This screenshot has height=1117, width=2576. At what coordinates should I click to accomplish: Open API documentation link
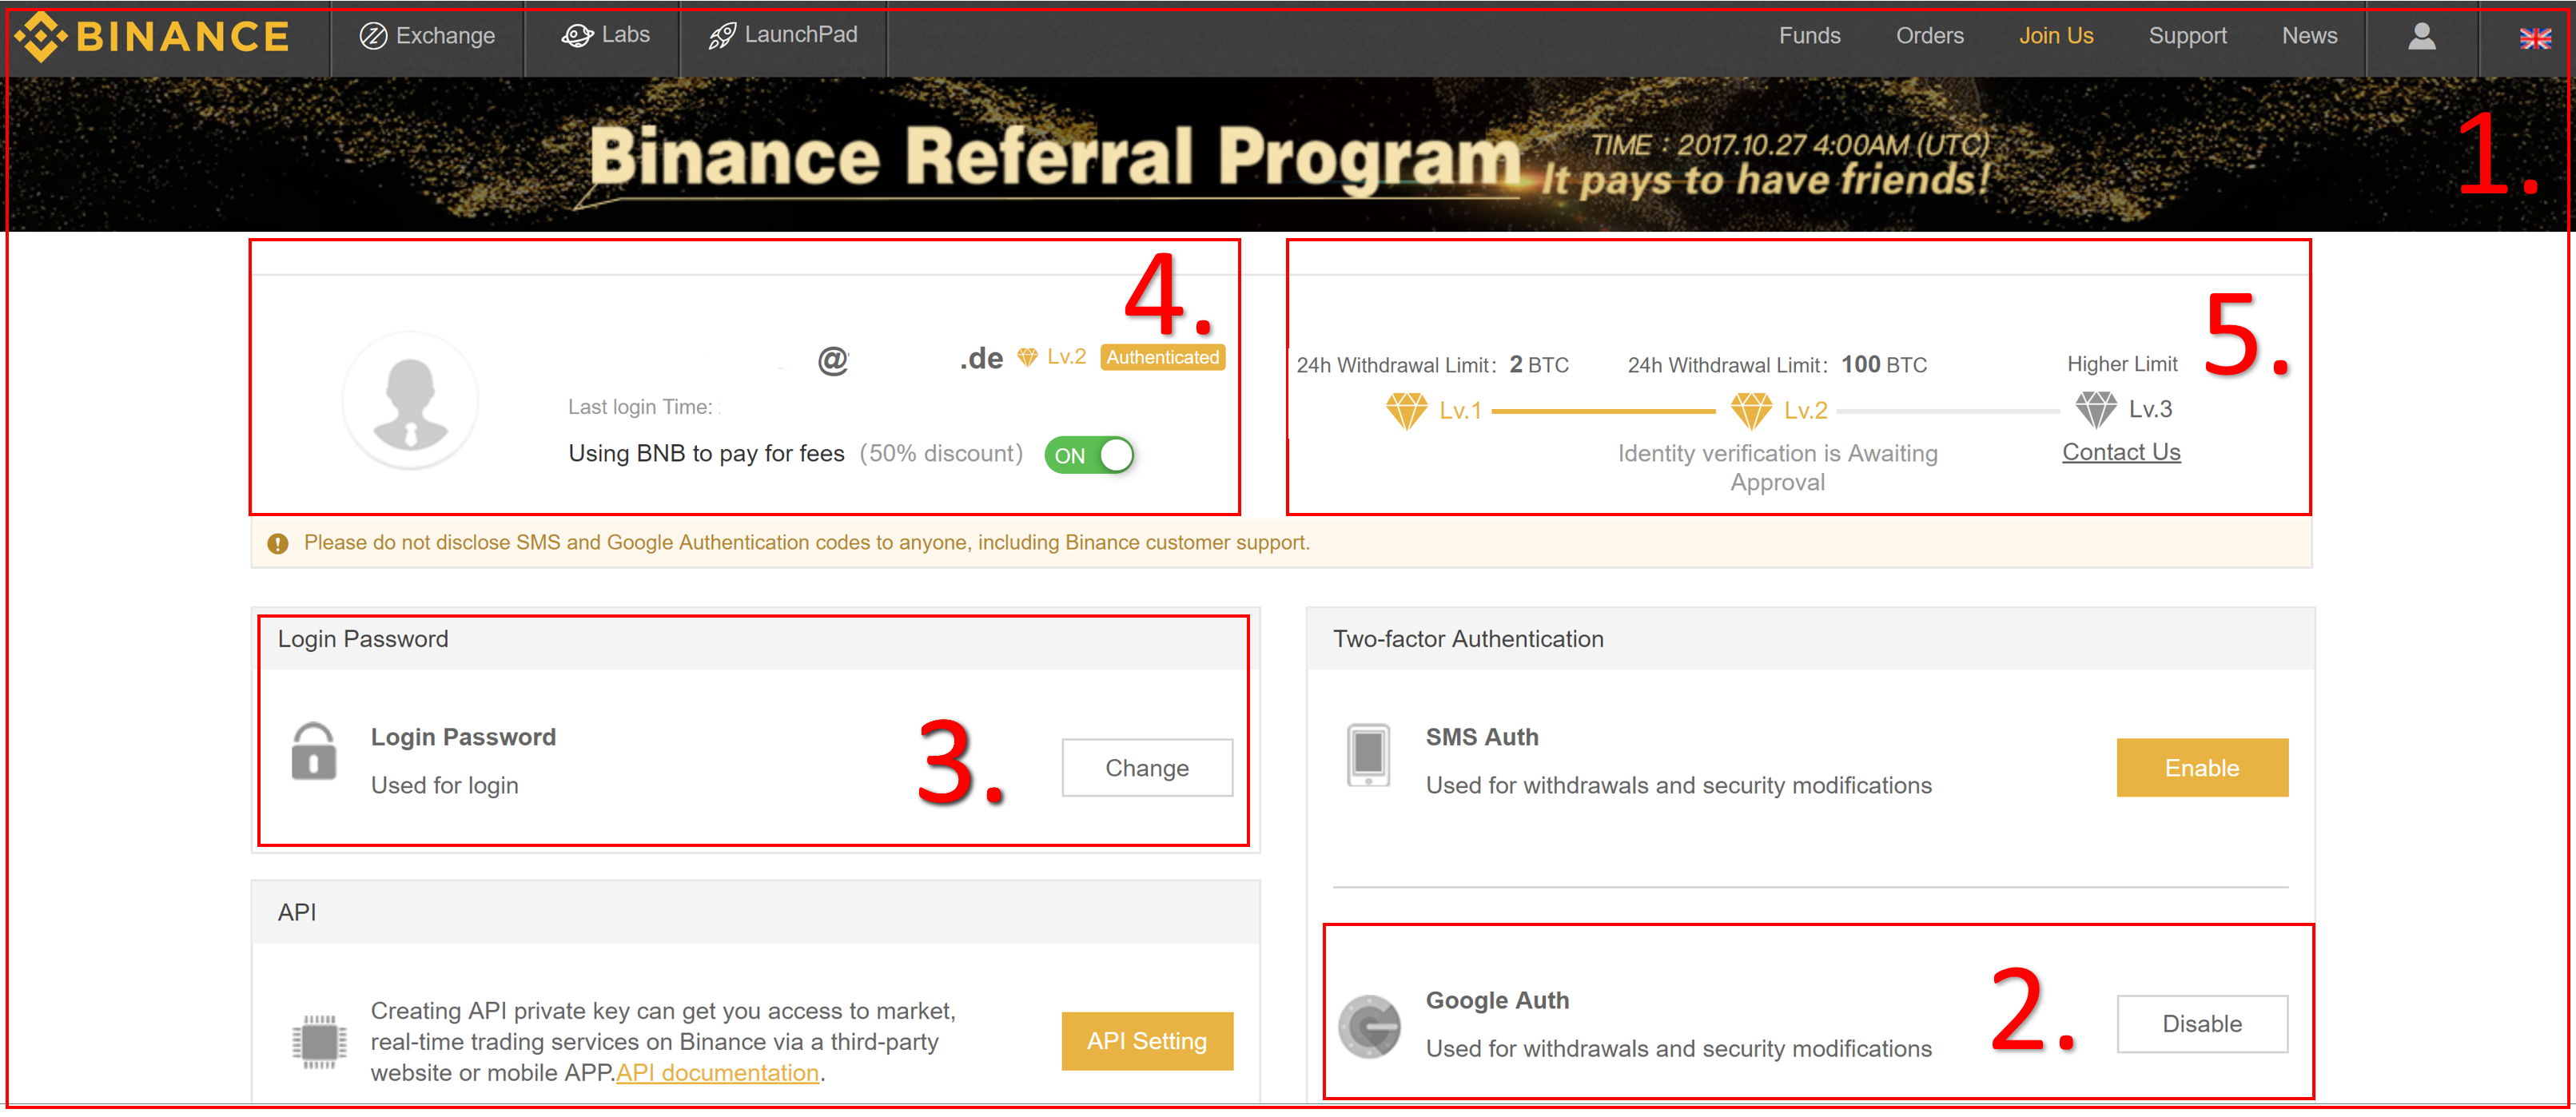716,1072
